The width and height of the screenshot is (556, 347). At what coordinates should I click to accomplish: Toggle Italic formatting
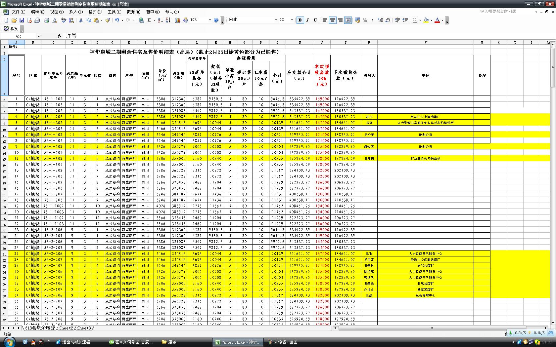[x=307, y=20]
